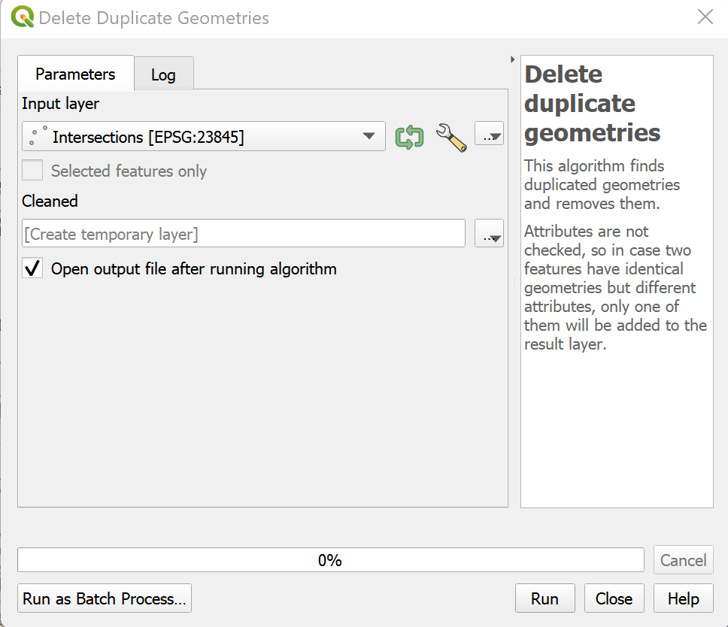728x627 pixels.
Task: Open the Cleaned output options ellipsis menu
Action: pos(489,235)
